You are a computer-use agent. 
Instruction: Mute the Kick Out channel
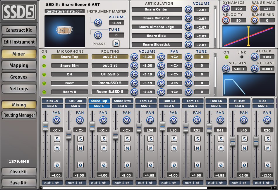click(x=80, y=148)
